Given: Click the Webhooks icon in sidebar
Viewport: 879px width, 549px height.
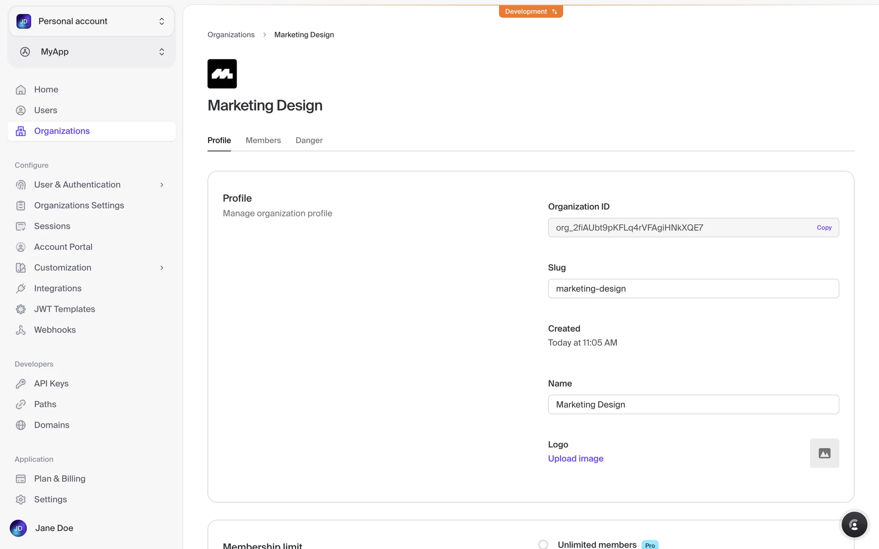Looking at the screenshot, I should [21, 330].
